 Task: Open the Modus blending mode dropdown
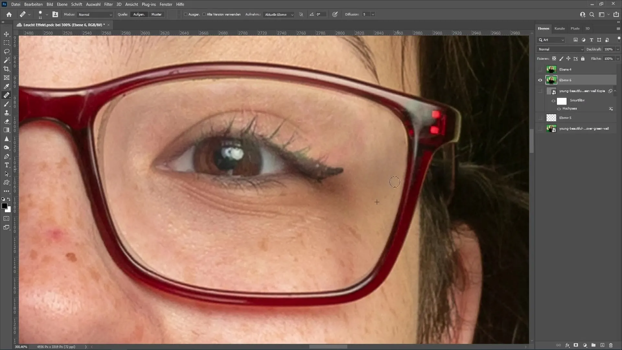(94, 14)
